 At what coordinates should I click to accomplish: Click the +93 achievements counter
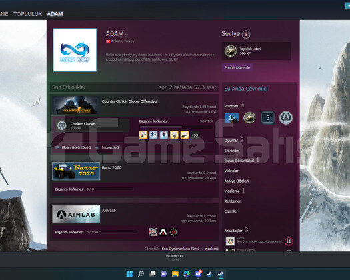(195, 135)
